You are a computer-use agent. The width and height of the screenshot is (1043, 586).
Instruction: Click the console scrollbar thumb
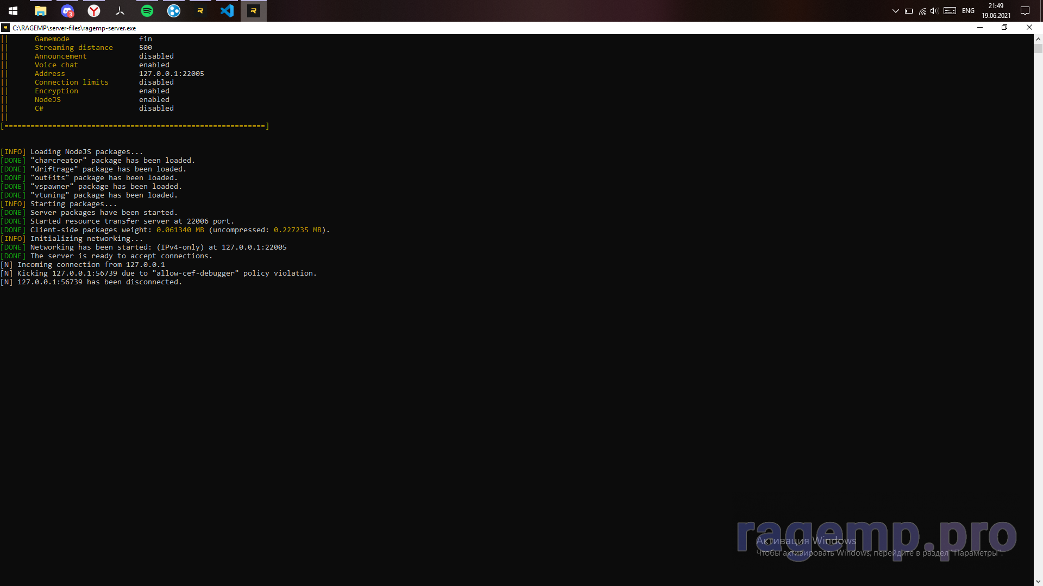(1038, 48)
